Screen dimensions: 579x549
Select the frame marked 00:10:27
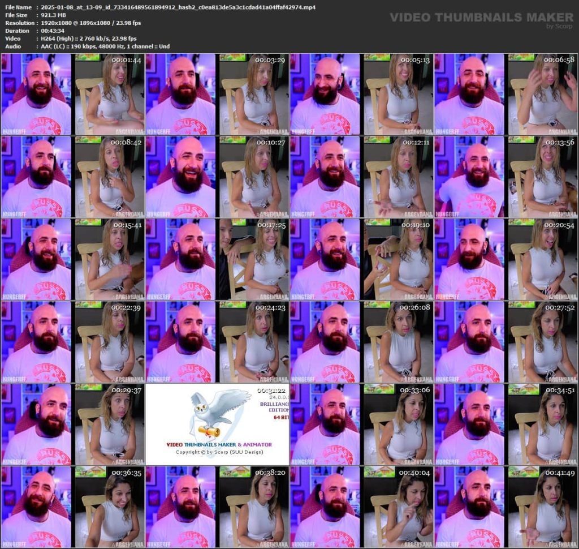[x=217, y=177]
